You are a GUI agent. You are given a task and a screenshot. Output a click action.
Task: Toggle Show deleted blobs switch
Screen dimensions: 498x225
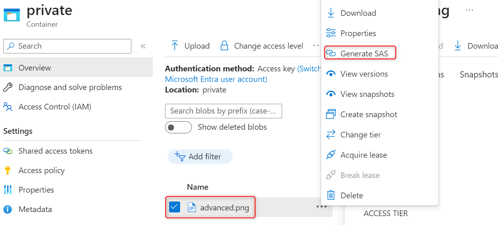[178, 127]
